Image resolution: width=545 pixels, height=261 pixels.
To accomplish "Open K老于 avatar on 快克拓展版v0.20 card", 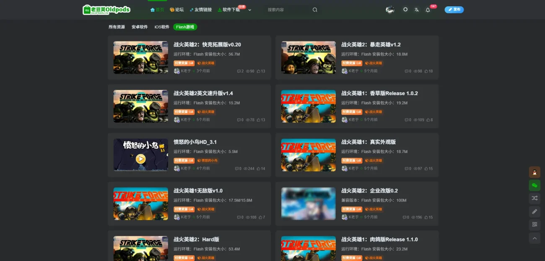I will coord(176,71).
